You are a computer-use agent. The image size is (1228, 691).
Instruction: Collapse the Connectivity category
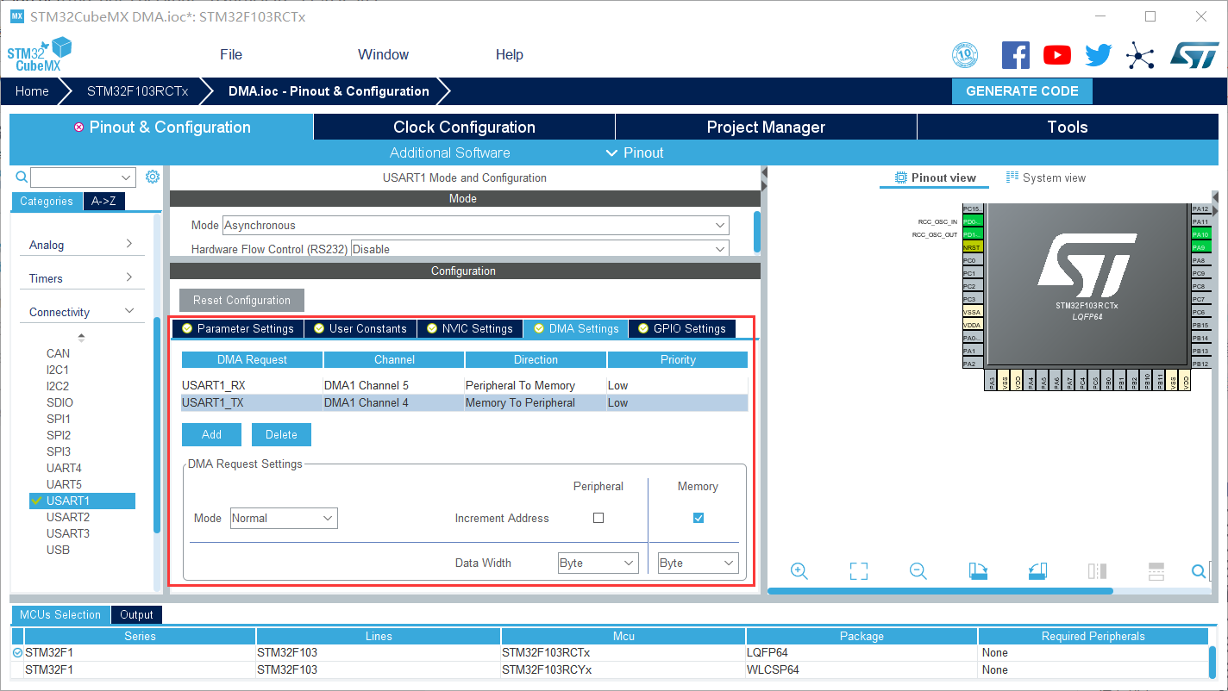click(82, 312)
